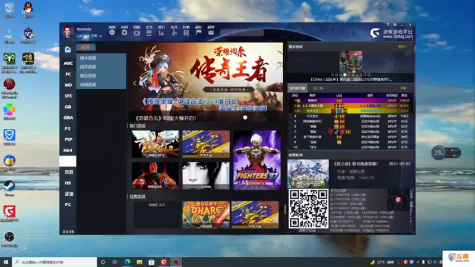Open the 任务 task icon
The height and width of the screenshot is (267, 475).
[186, 33]
